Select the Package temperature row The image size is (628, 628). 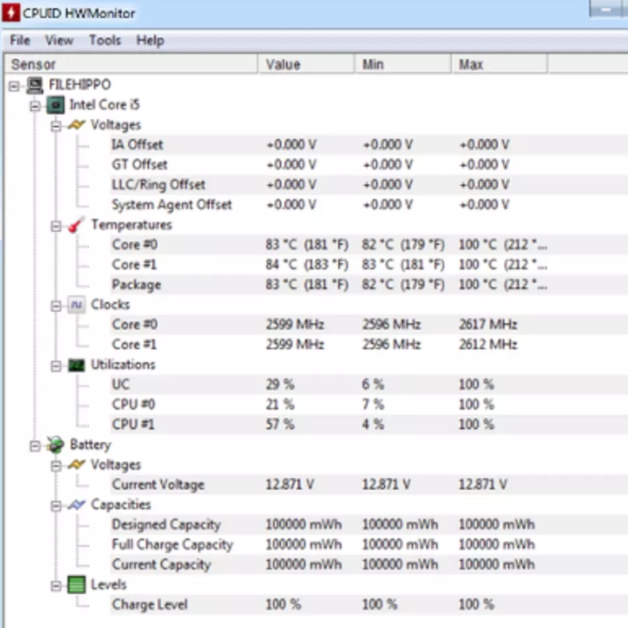(x=368, y=285)
